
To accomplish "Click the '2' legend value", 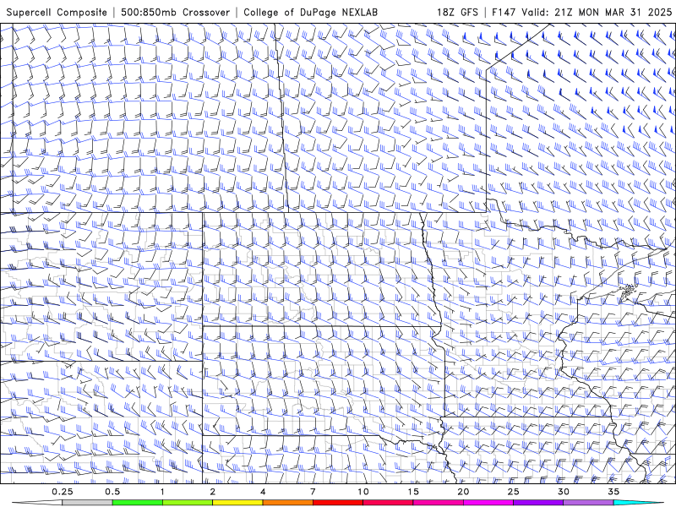I will point(213,492).
